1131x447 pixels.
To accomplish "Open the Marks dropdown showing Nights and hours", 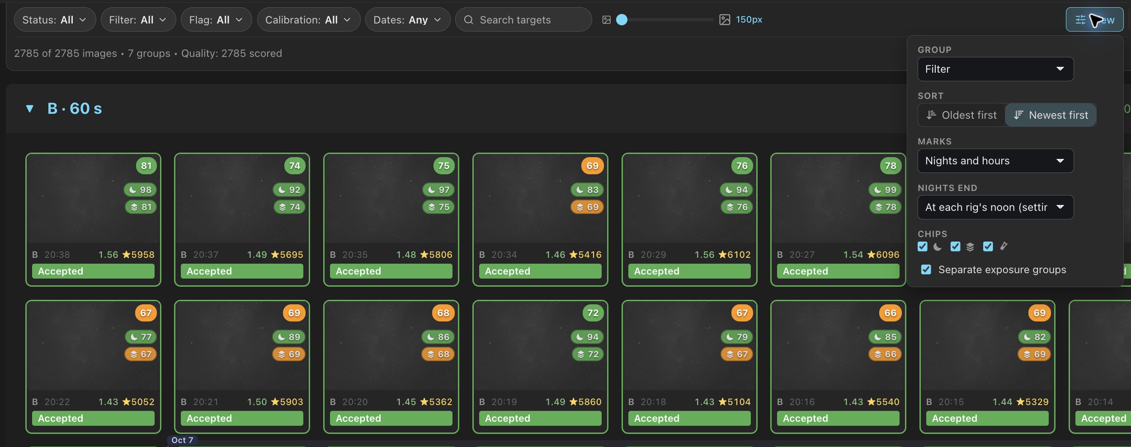I will [x=995, y=161].
